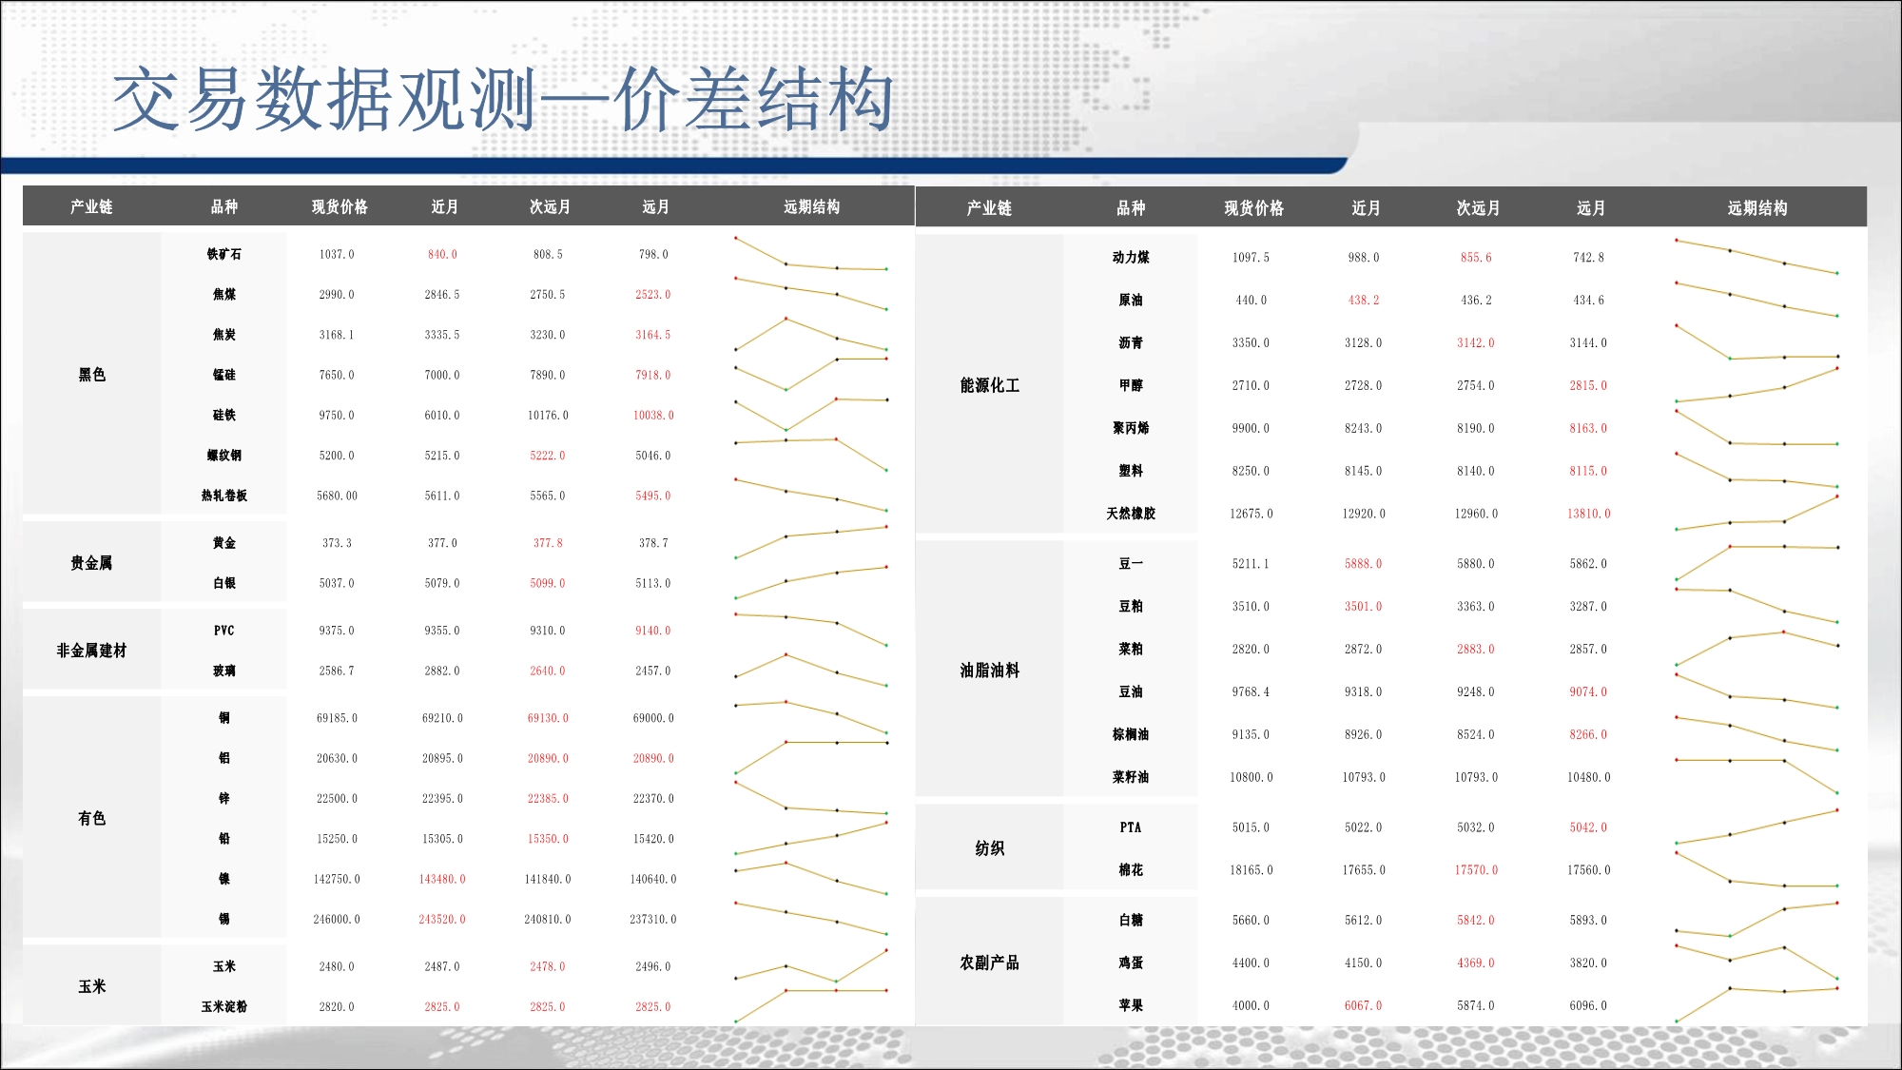Image resolution: width=1902 pixels, height=1070 pixels.
Task: Click the 原油 product label
Action: click(1131, 300)
